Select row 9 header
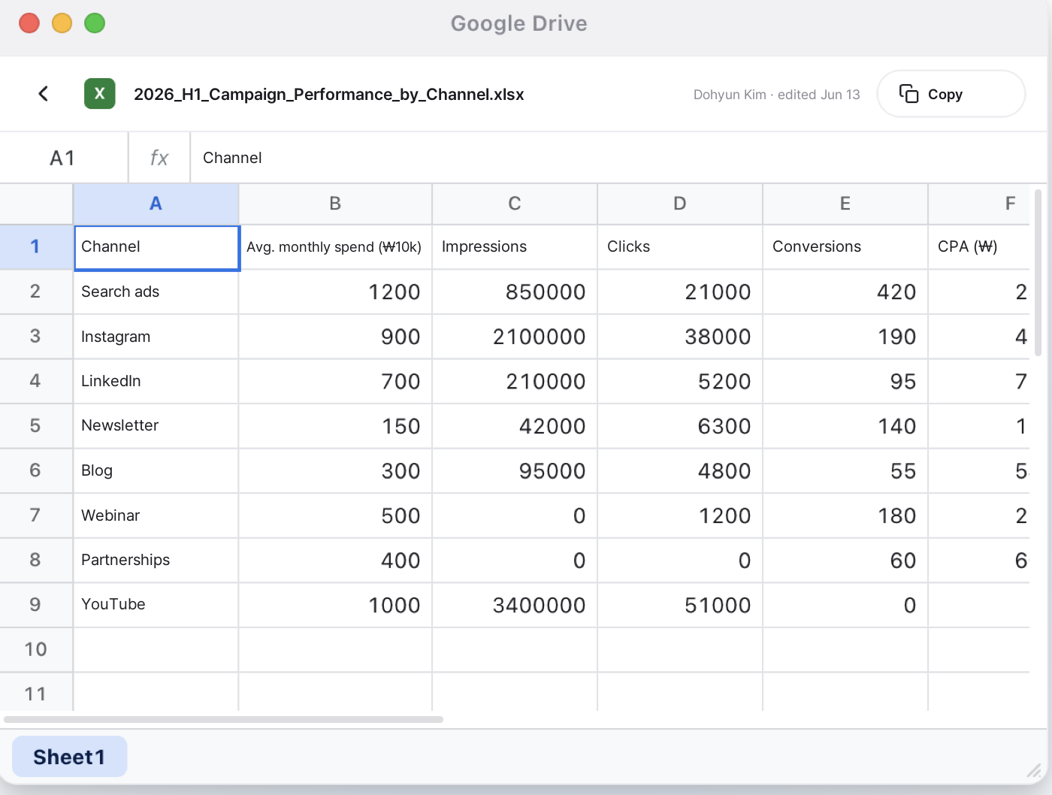This screenshot has width=1052, height=795. pos(35,605)
